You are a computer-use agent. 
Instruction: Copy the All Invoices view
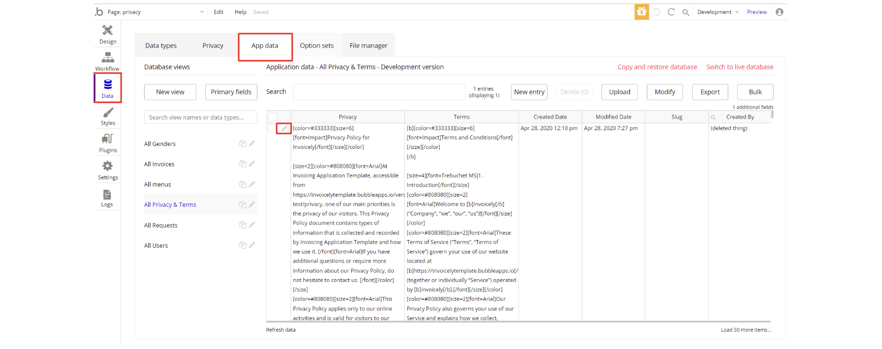242,164
